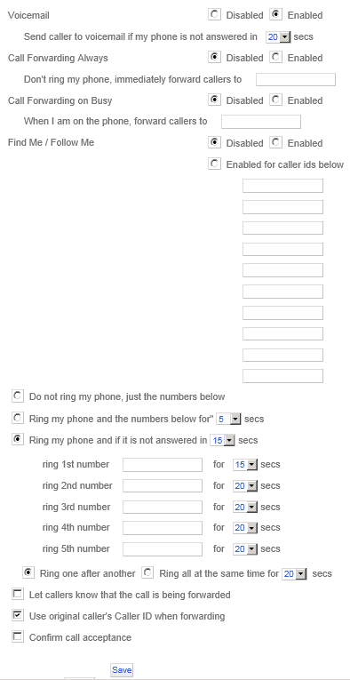350x680 pixels.
Task: Choose Do not ring my phone option
Action: click(18, 396)
